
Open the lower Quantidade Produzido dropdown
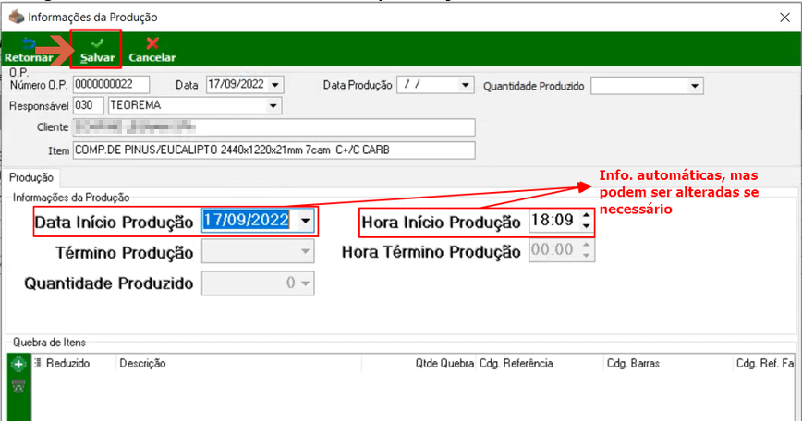[x=305, y=283]
